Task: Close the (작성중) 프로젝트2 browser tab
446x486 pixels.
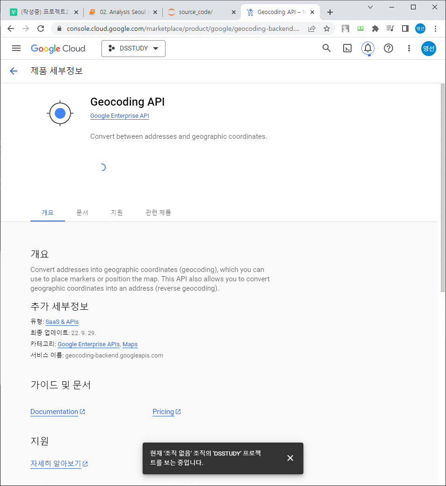Action: click(x=76, y=12)
